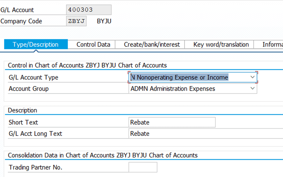This screenshot has height=177, width=283.
Task: Open the Create/bank/interest tab
Action: coord(152,45)
